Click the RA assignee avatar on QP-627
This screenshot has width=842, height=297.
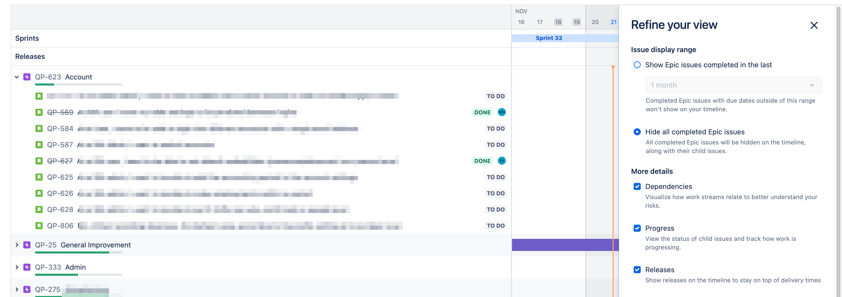point(501,161)
